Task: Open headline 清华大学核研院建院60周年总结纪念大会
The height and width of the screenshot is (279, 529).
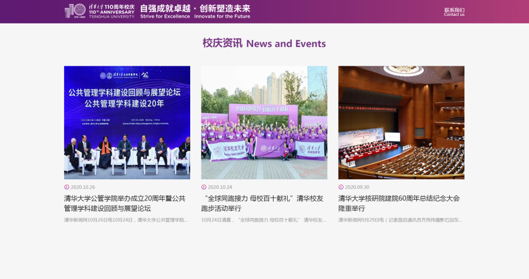Action: [399, 203]
